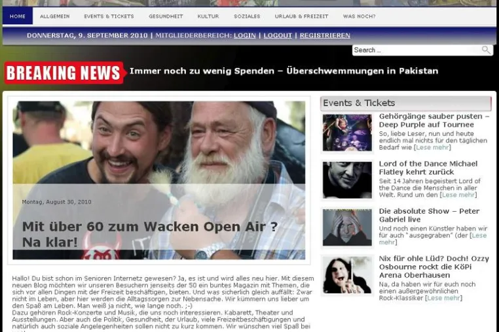Click the search magnifier icon
This screenshot has height=332, width=499.
coord(486,50)
